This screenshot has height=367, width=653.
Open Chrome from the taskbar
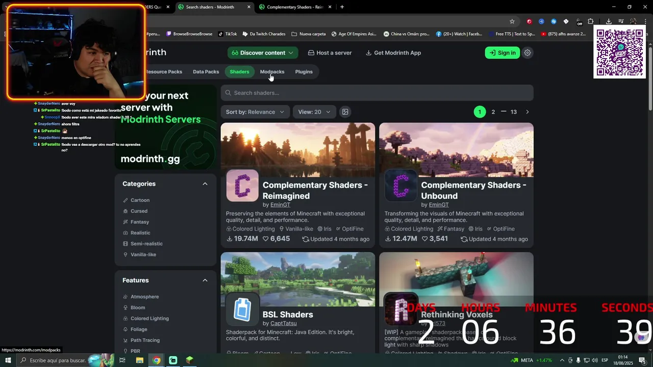[x=157, y=360]
